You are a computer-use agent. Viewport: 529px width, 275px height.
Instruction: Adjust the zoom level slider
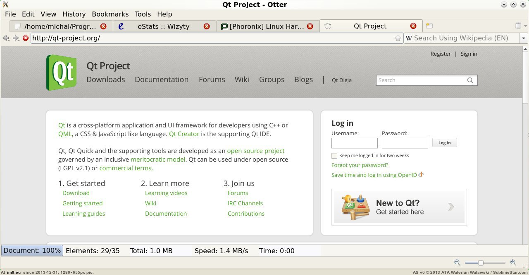point(481,263)
